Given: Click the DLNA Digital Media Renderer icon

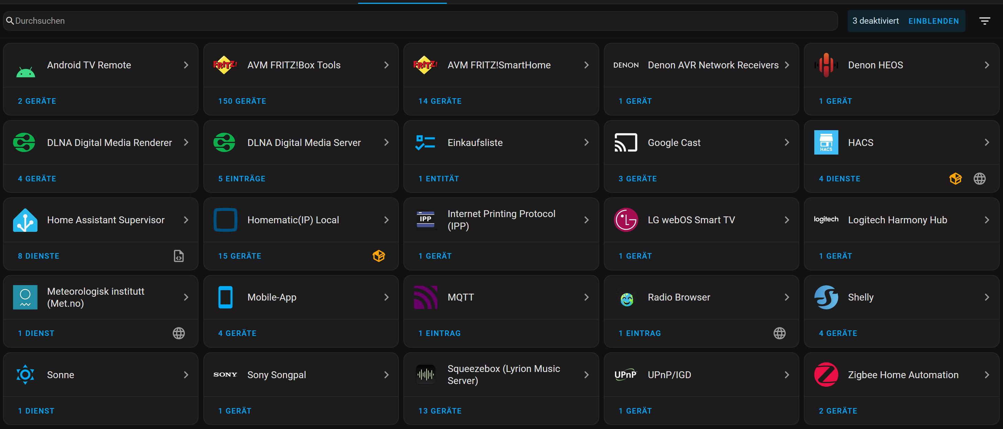Looking at the screenshot, I should pyautogui.click(x=24, y=142).
